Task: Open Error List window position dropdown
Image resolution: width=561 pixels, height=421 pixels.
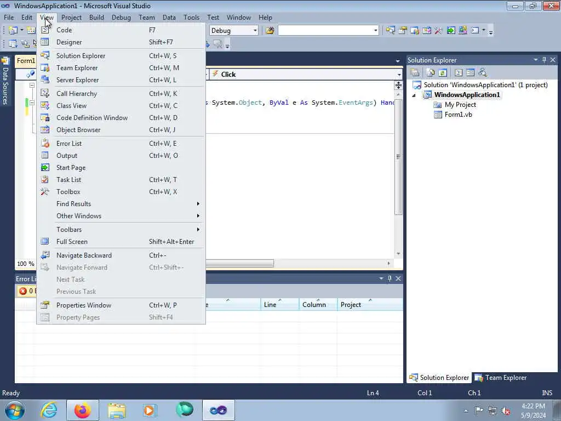Action: click(381, 278)
